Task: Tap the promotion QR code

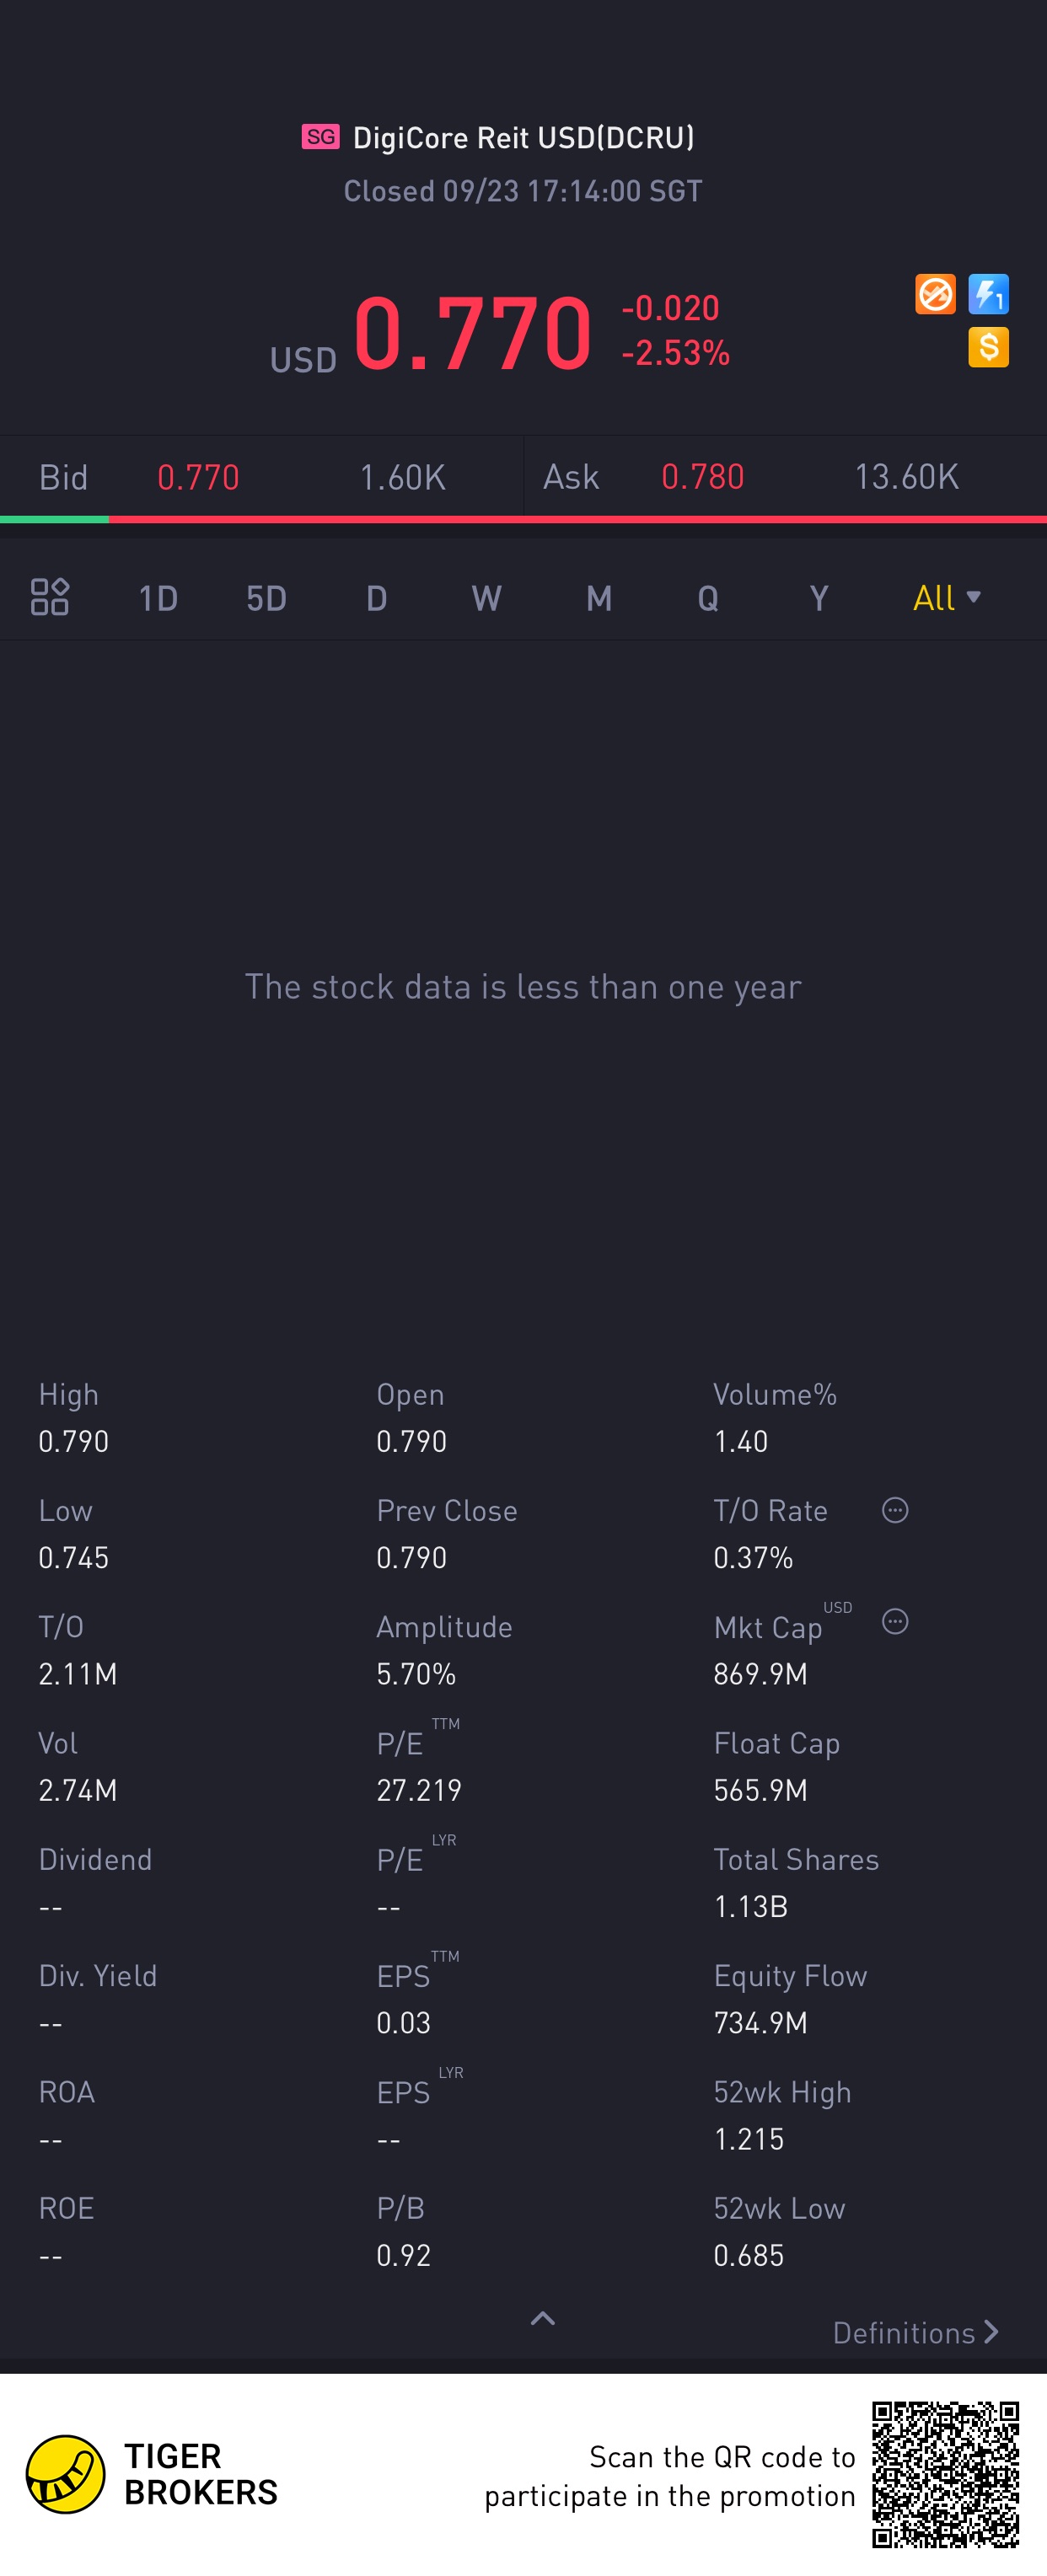Action: [945, 2474]
